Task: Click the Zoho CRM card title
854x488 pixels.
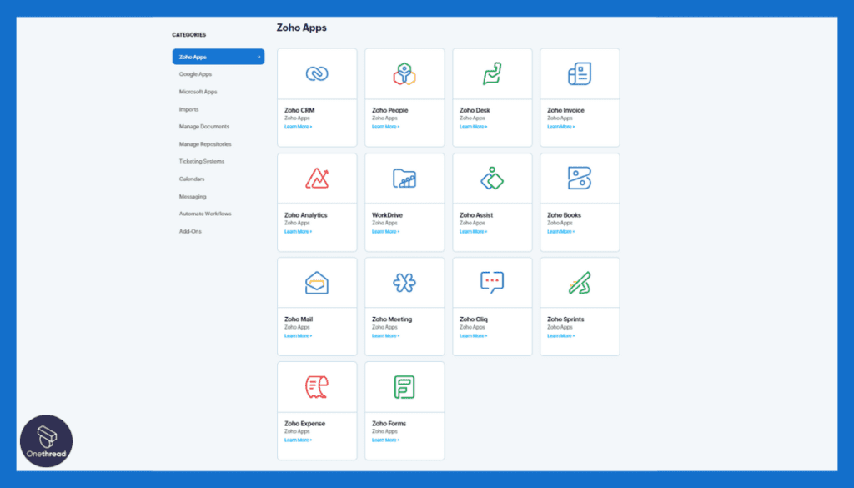Action: (x=299, y=110)
